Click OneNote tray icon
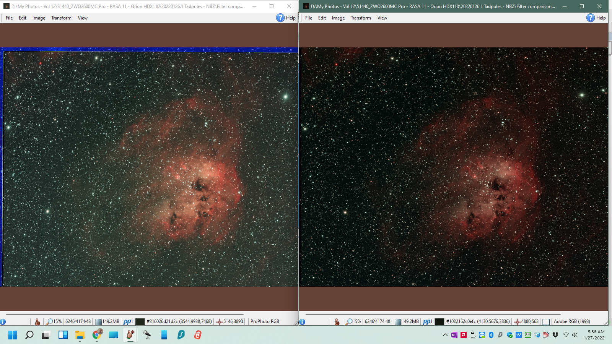 coord(454,335)
